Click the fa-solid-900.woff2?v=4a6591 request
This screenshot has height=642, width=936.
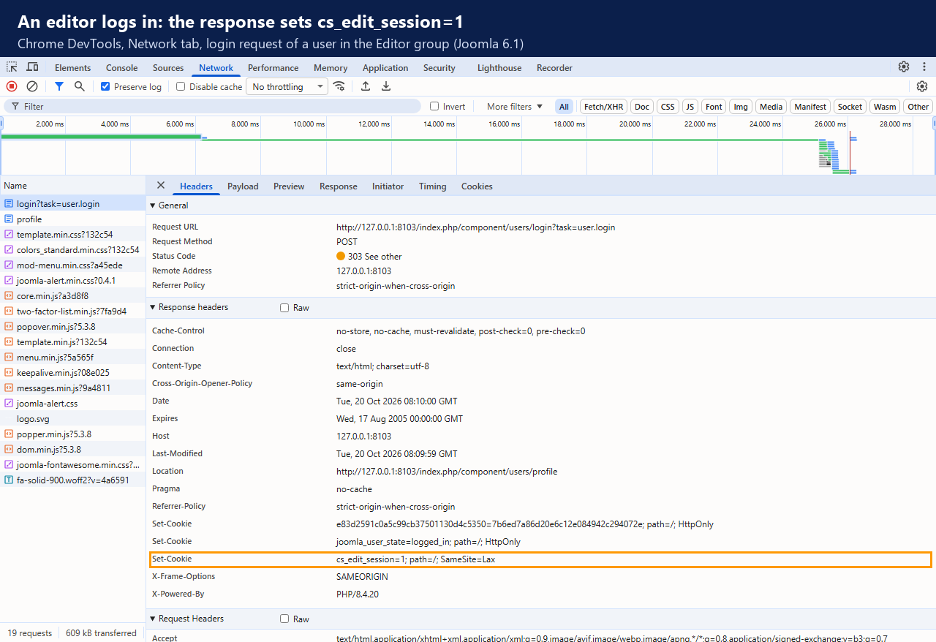coord(73,480)
